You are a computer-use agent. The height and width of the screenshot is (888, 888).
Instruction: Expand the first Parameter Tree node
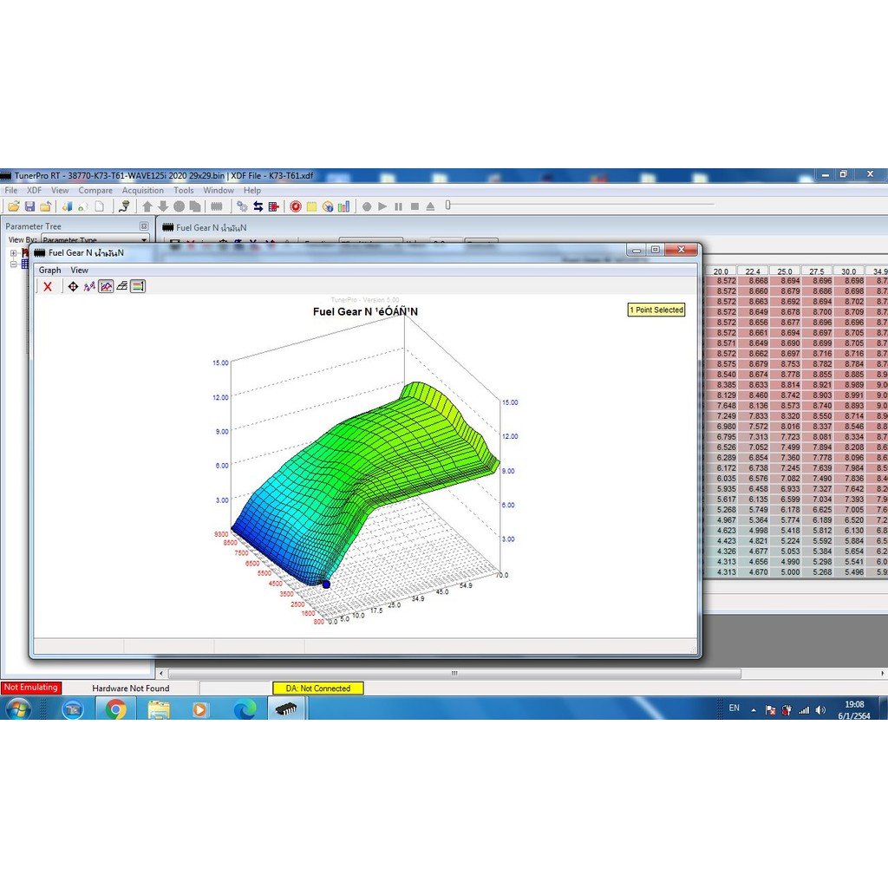14,253
